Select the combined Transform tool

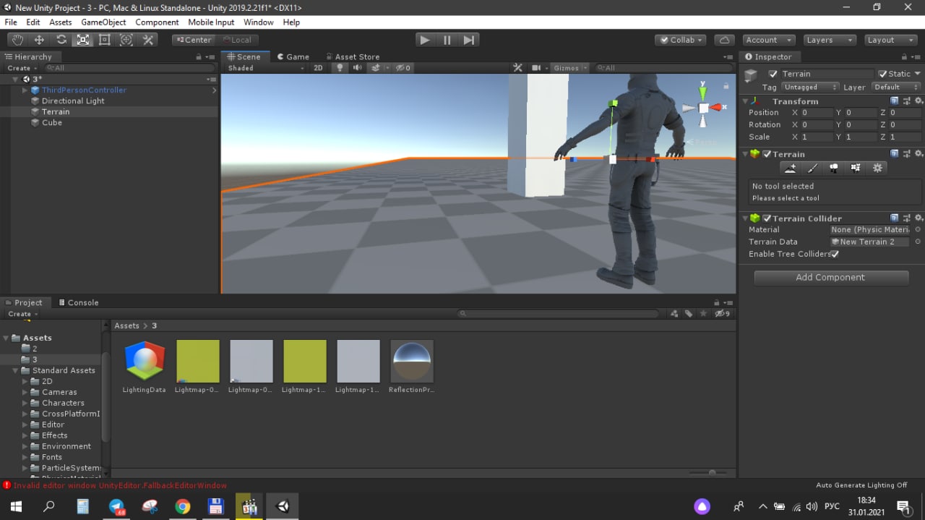click(126, 40)
